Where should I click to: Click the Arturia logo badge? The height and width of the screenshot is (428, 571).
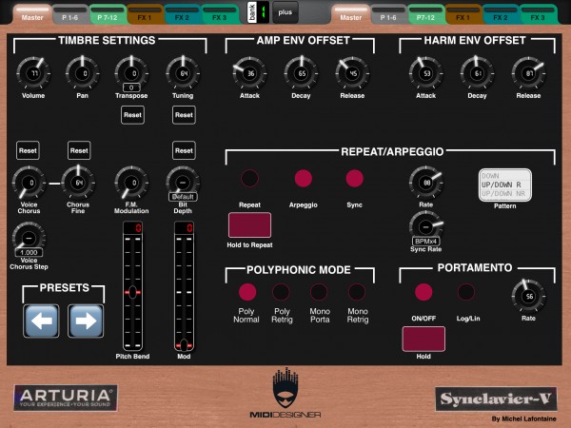click(66, 398)
